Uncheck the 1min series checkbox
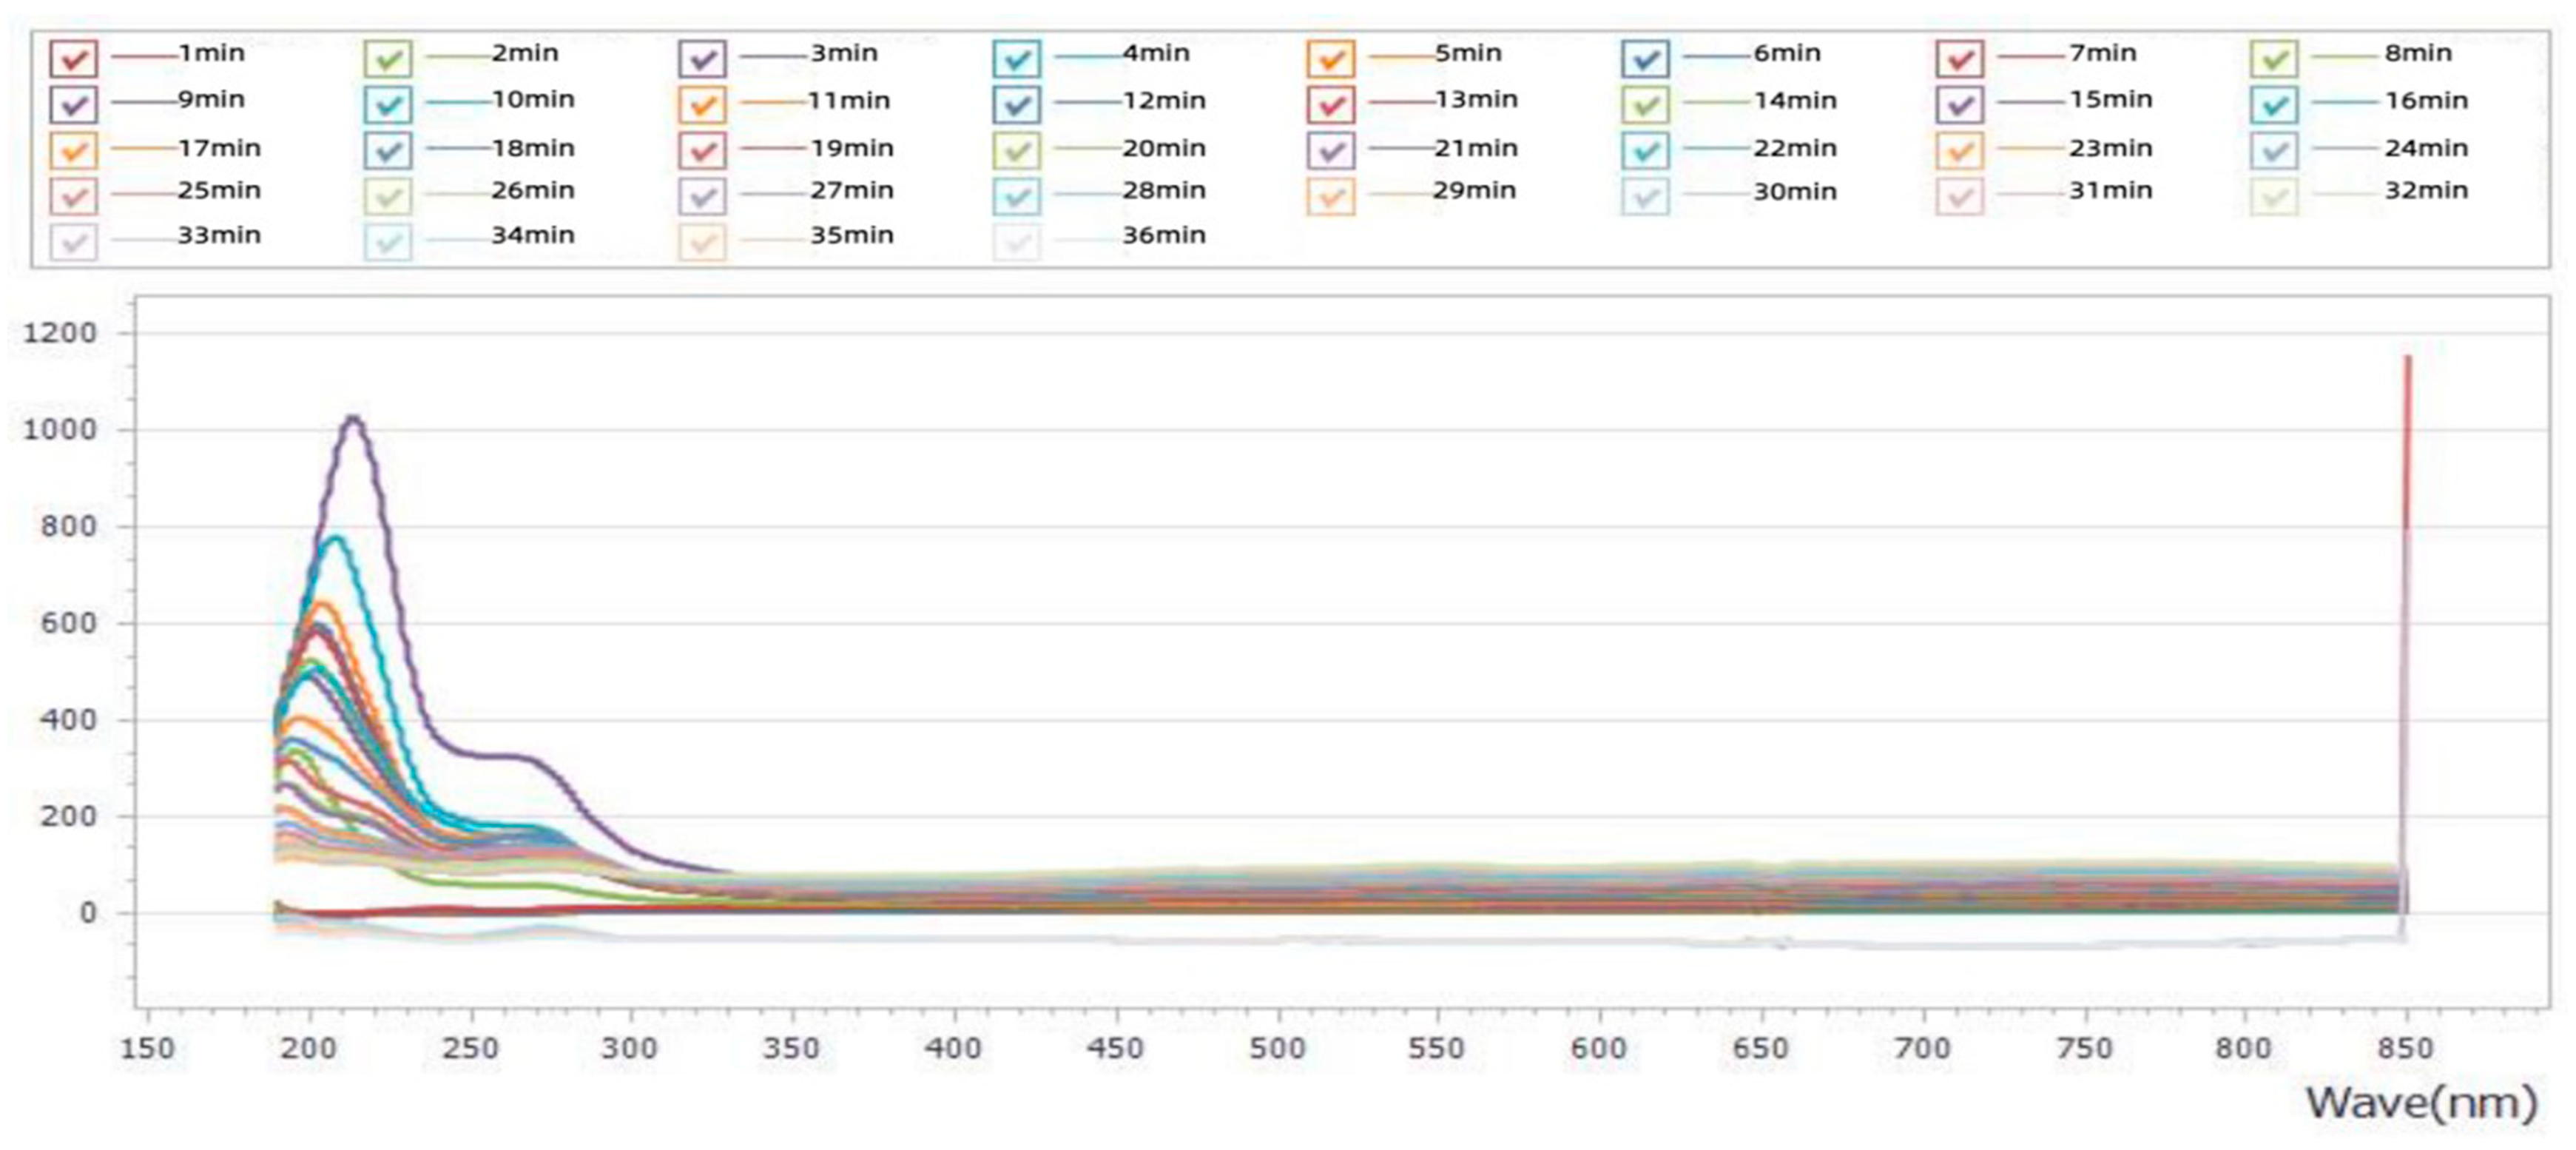 pos(73,58)
